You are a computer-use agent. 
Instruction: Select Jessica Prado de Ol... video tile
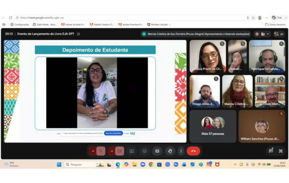click(x=208, y=56)
